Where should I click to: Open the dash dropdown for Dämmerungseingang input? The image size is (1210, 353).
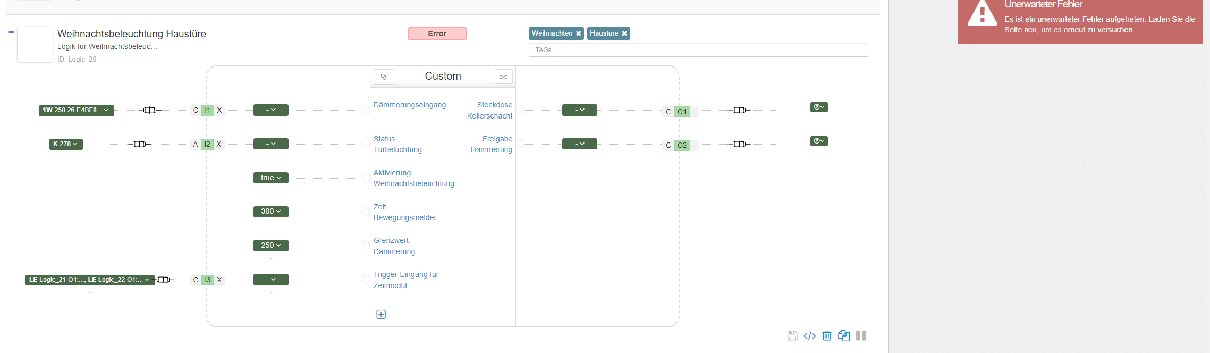(271, 110)
